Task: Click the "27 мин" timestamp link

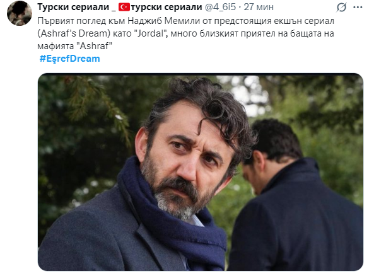Action: pyautogui.click(x=259, y=7)
